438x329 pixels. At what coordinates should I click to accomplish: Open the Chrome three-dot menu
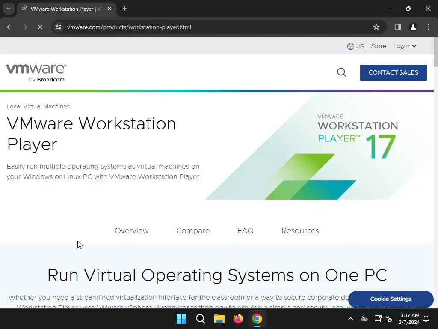[429, 27]
